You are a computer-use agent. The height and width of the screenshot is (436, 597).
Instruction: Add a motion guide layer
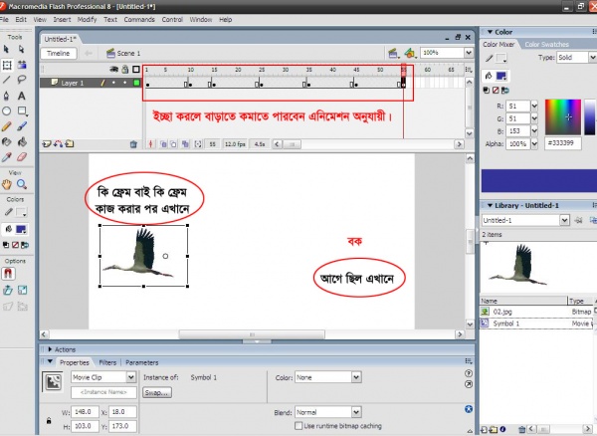pyautogui.click(x=58, y=144)
